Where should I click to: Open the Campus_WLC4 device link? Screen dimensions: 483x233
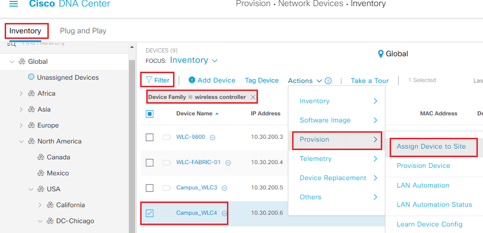click(x=197, y=213)
